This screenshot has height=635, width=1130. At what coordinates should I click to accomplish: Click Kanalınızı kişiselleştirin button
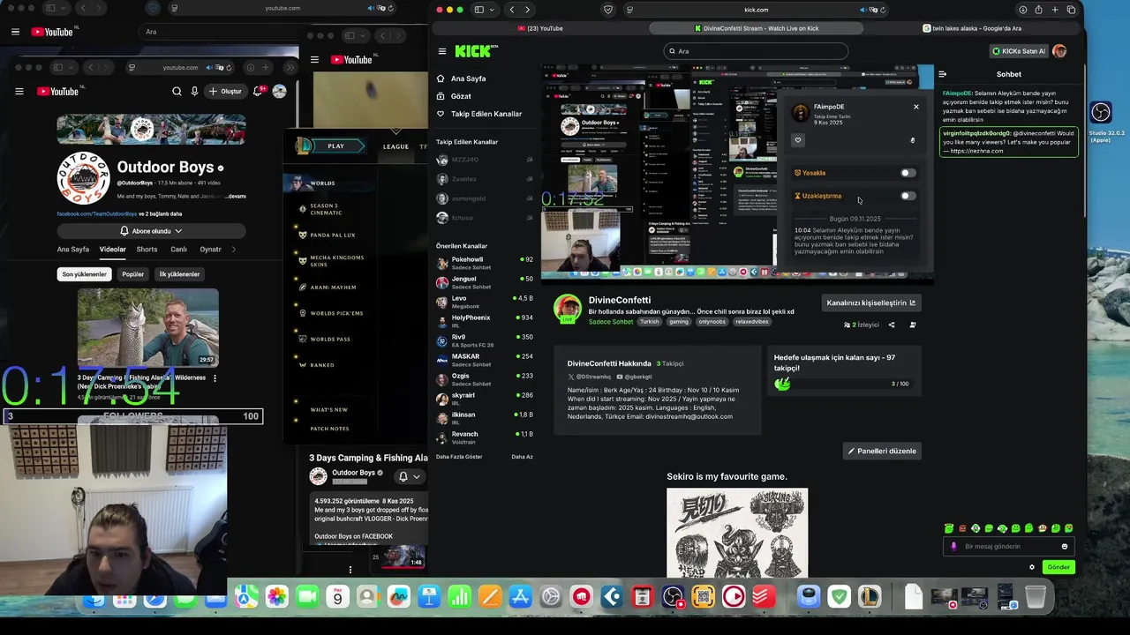[871, 303]
